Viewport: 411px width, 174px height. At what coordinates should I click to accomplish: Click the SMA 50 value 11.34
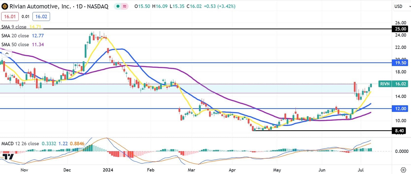(x=37, y=44)
